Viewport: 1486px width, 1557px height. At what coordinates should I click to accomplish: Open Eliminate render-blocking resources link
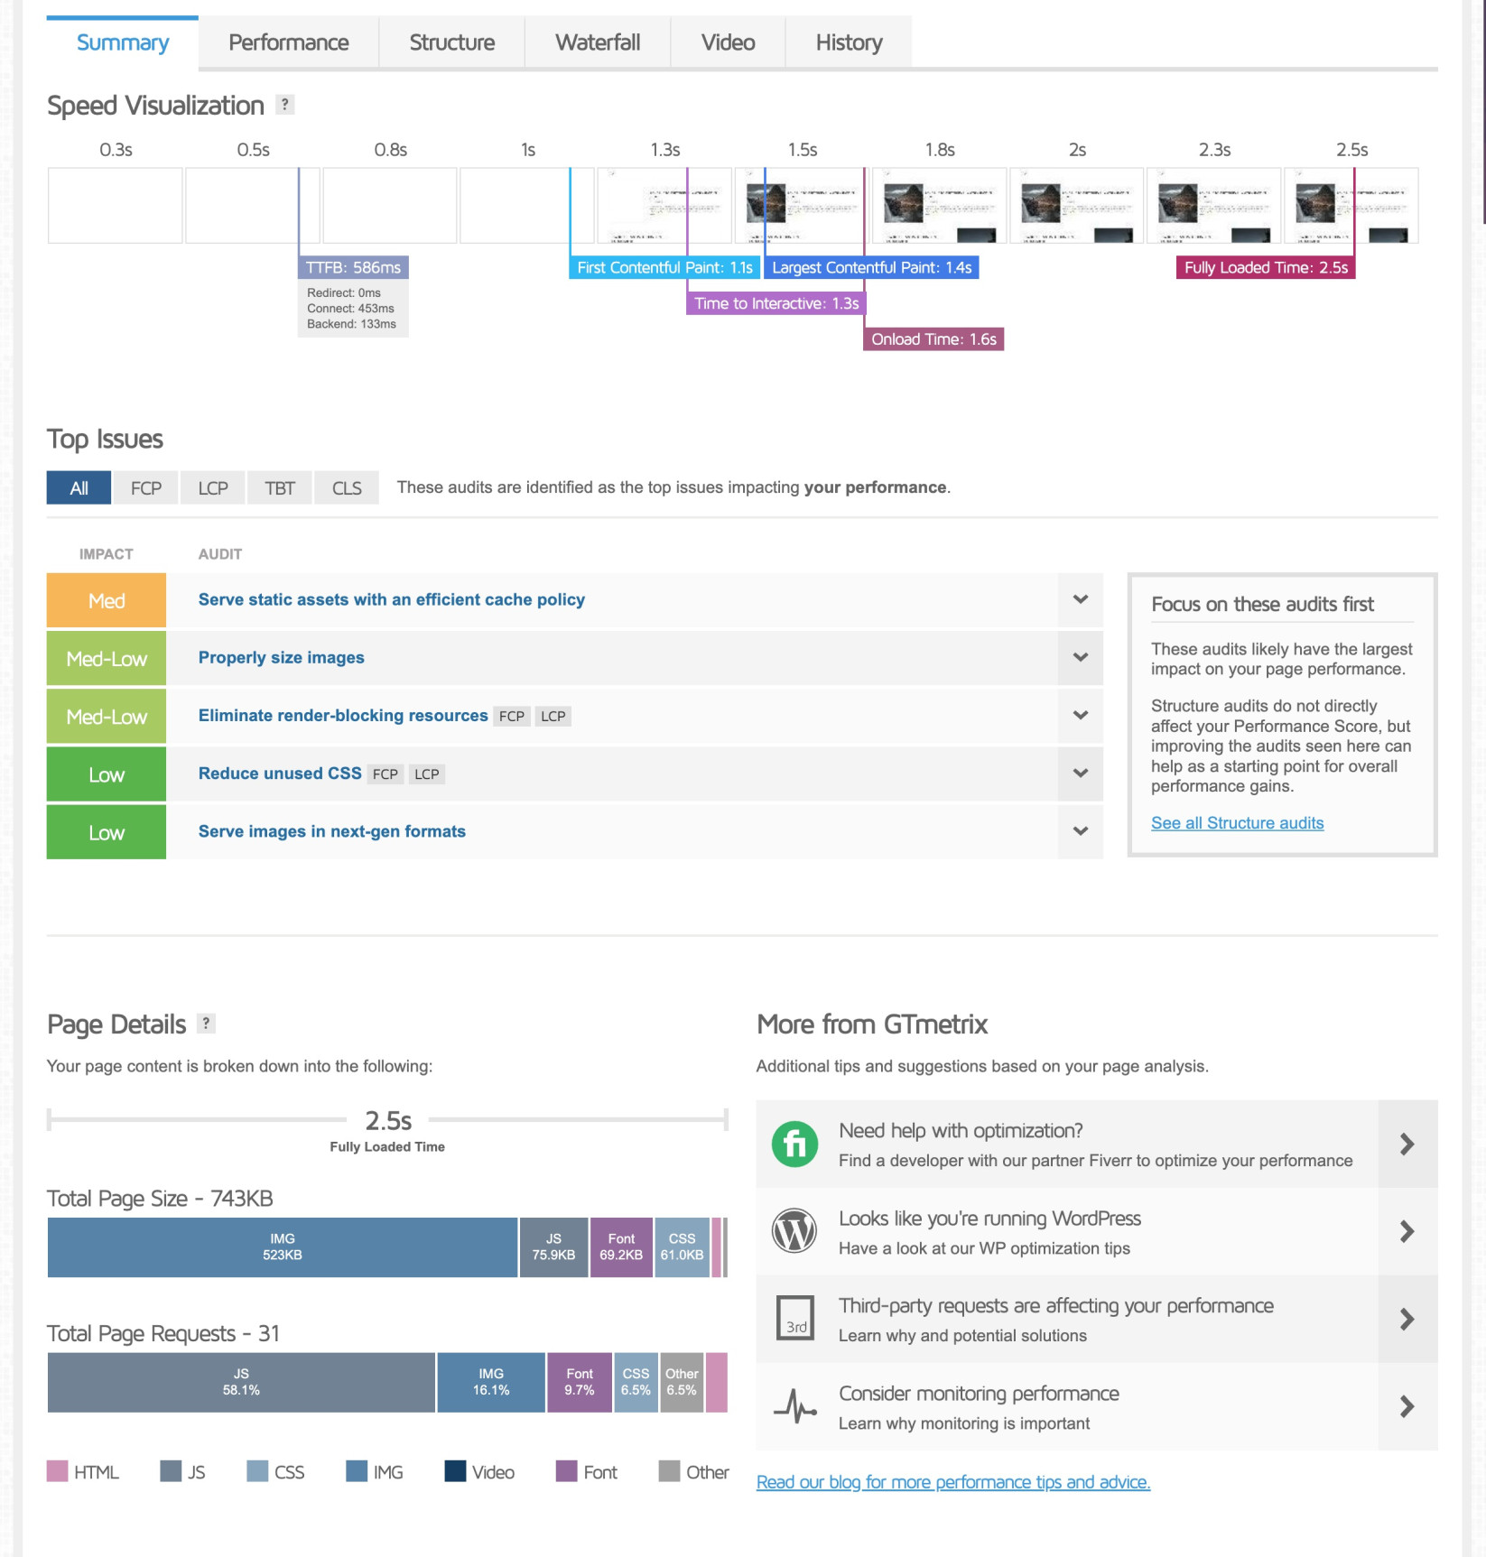343,715
